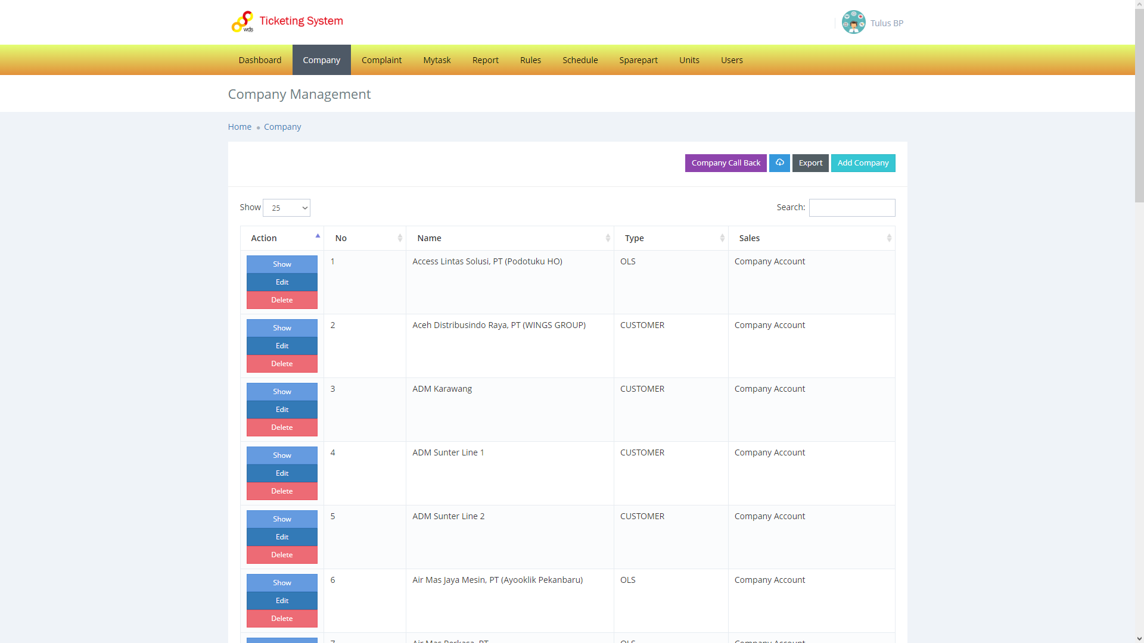This screenshot has height=643, width=1144.
Task: Open the Dashboard menu
Action: (260, 60)
